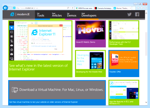Open the address bar dropdown arrow
Screen dimensions: 150x108
pyautogui.click(x=70, y=8)
